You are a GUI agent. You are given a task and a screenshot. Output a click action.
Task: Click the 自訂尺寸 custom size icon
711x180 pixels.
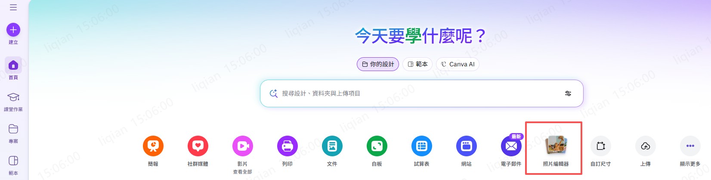click(601, 146)
